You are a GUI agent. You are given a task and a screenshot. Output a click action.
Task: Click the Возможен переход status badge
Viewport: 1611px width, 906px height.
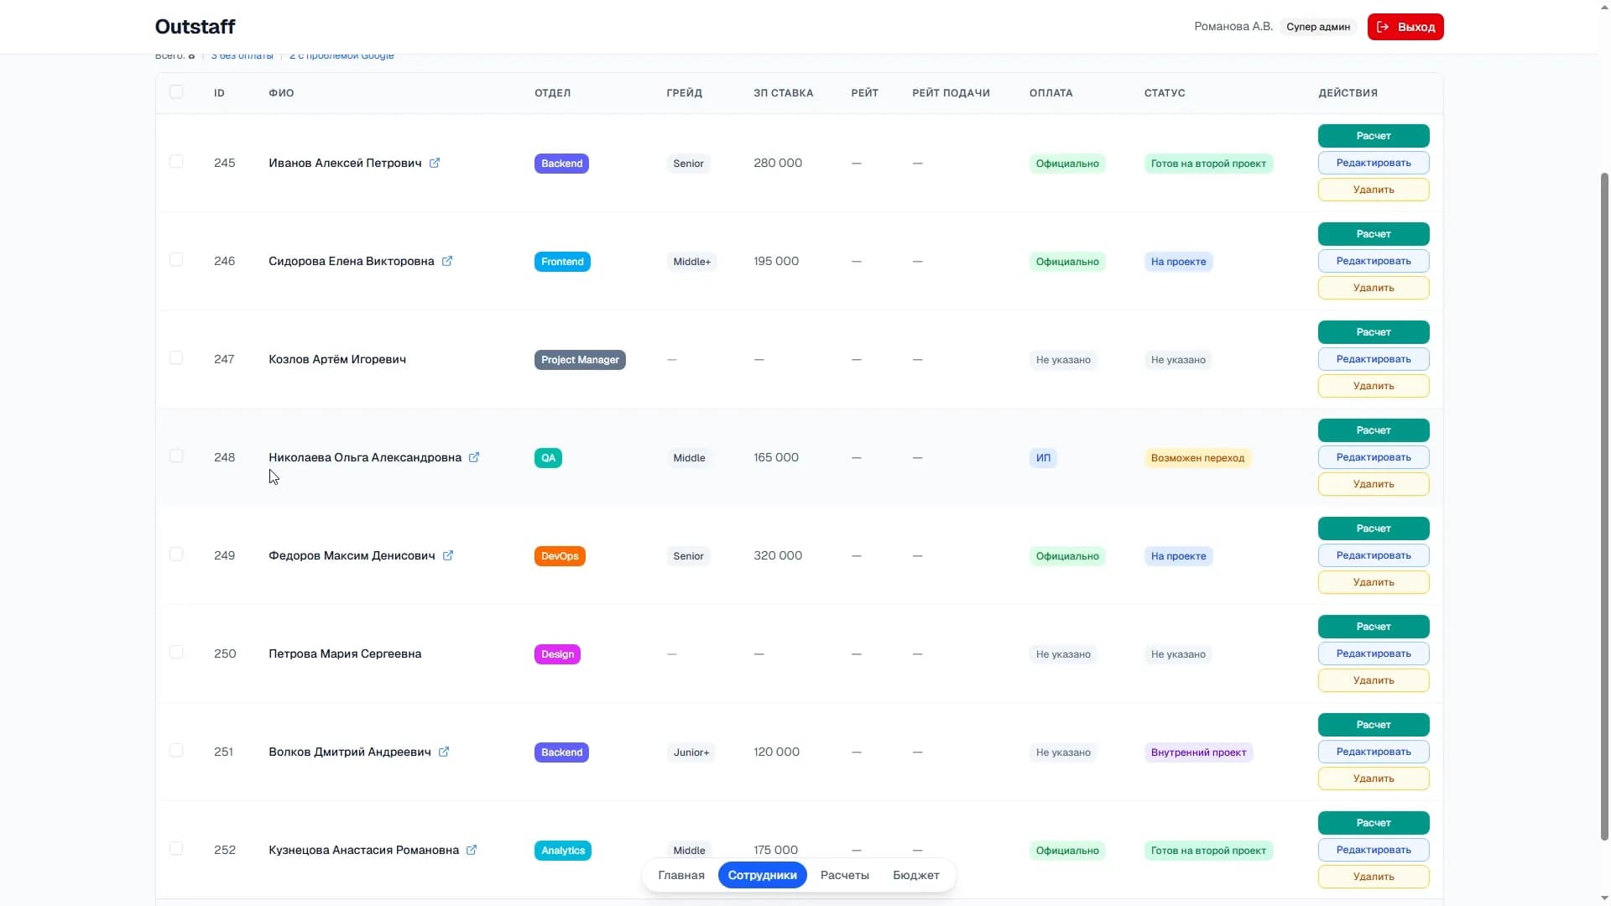pyautogui.click(x=1197, y=458)
